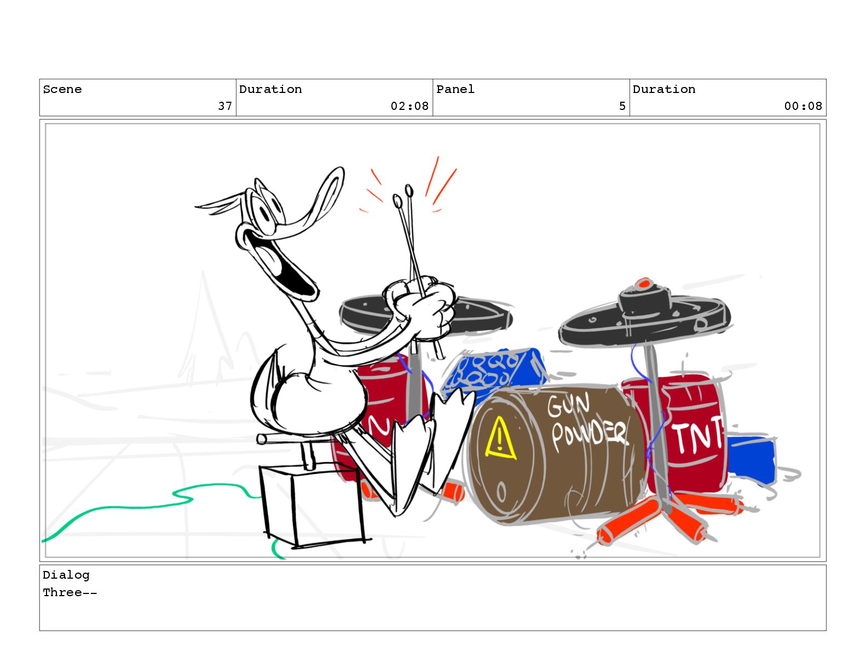Click the Dialog label

tap(66, 575)
